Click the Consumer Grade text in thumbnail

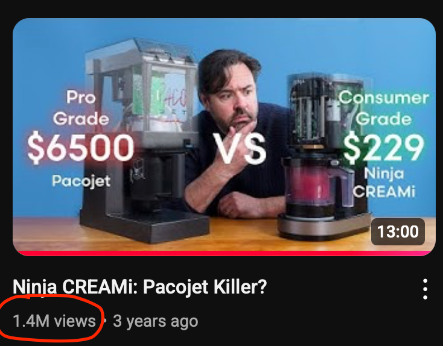(384, 108)
